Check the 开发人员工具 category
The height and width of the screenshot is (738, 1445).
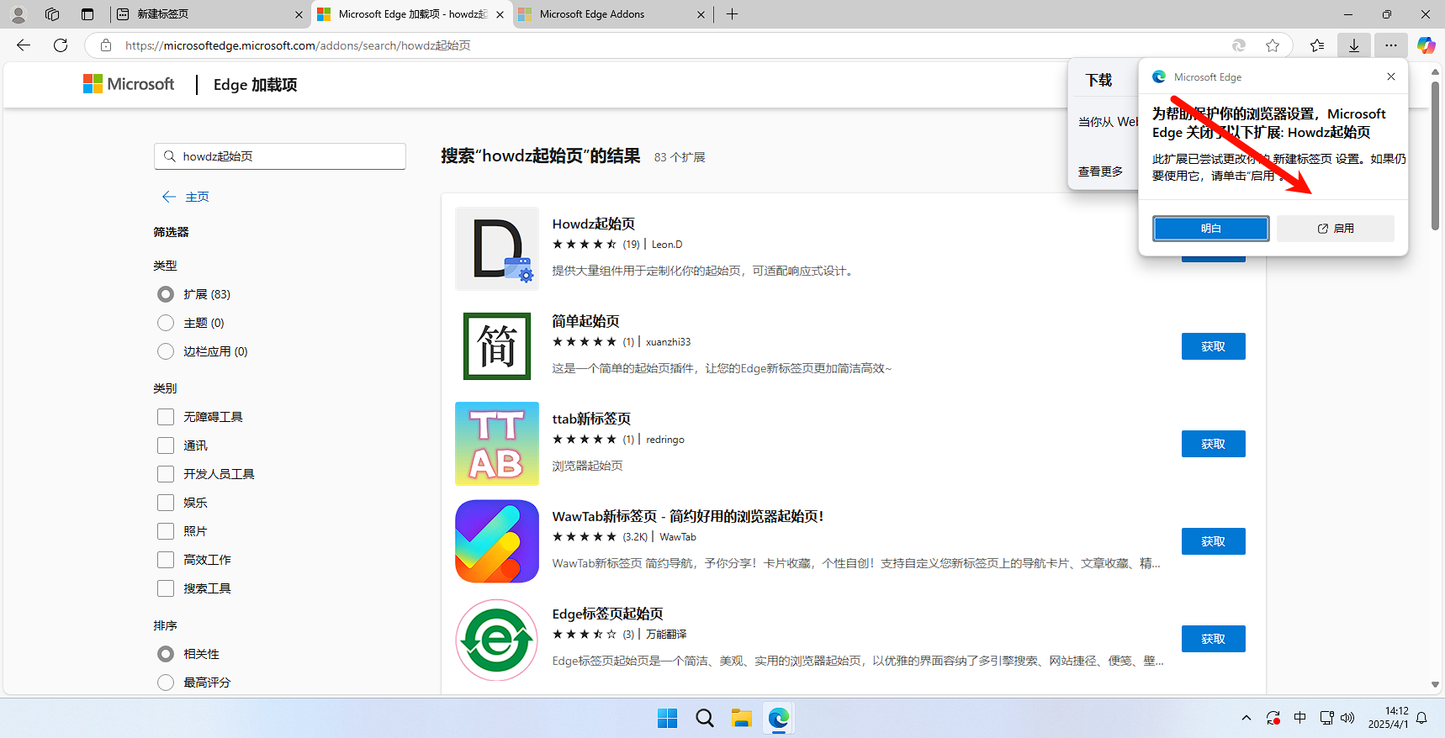[166, 474]
